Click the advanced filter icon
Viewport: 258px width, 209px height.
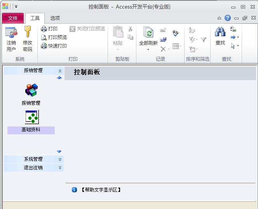(x=192, y=49)
